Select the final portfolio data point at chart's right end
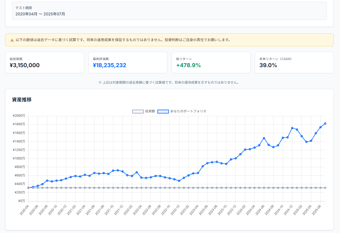The width and height of the screenshot is (340, 233). (x=325, y=123)
